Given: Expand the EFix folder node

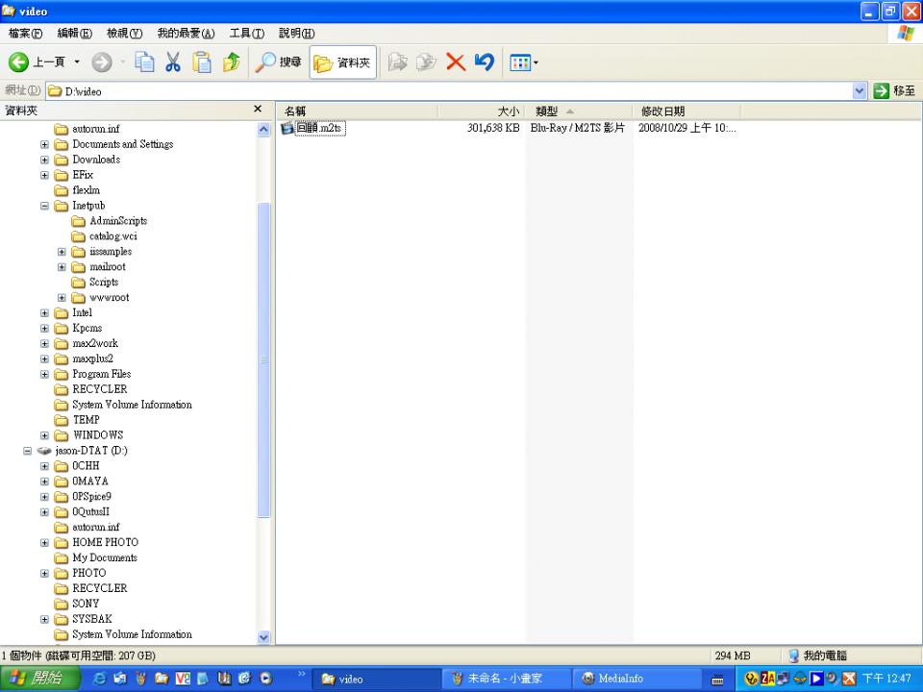Looking at the screenshot, I should coord(45,175).
